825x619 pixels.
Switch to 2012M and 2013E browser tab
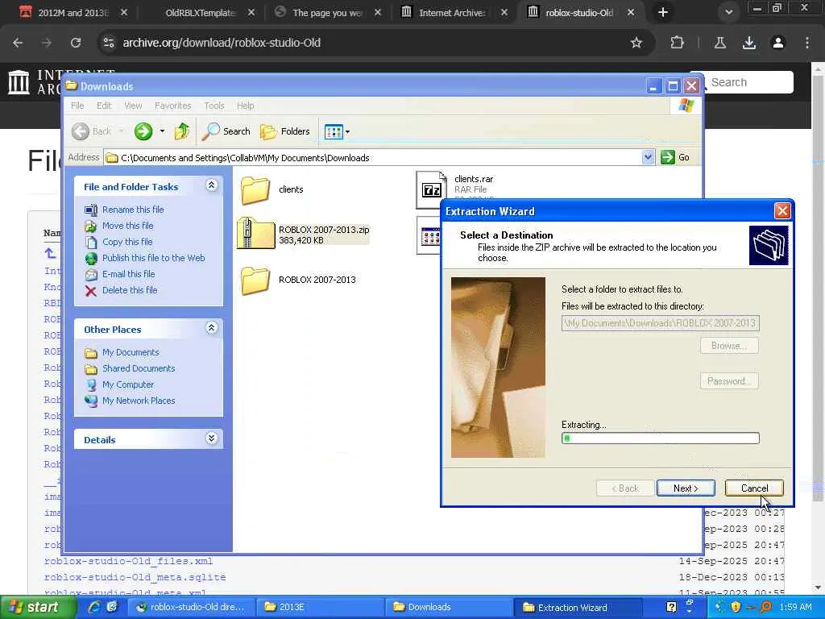pyautogui.click(x=72, y=12)
